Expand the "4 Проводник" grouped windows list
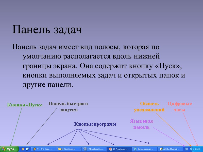Screen dimensions: 203x152 pos(80,149)
